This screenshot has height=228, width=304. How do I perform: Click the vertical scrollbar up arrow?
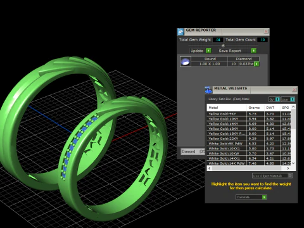[293, 107]
